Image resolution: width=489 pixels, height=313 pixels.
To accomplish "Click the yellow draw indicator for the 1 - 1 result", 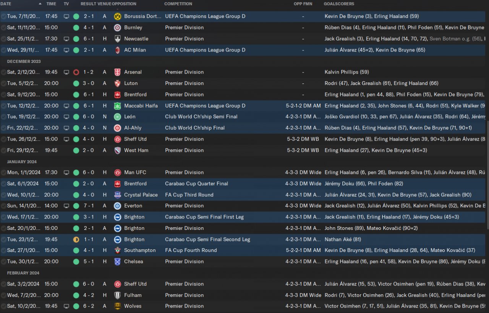I will (76, 239).
